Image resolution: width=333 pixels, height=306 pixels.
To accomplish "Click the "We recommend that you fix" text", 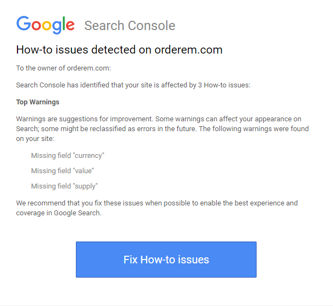I will point(60,203).
